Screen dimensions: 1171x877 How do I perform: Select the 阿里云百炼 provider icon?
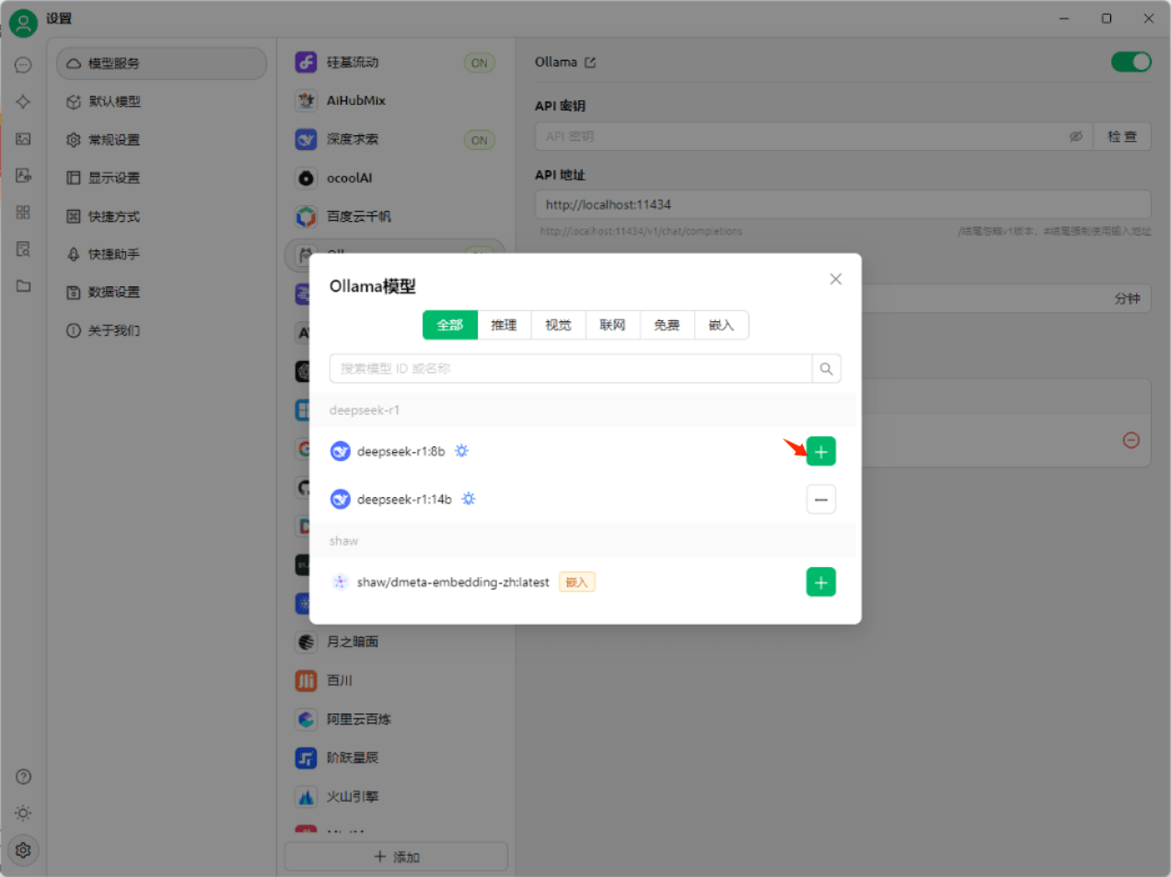pyautogui.click(x=306, y=719)
